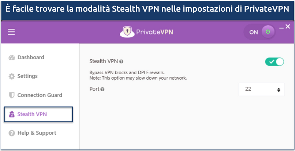
Task: Close the PrivateVPN window
Action: 288,26
